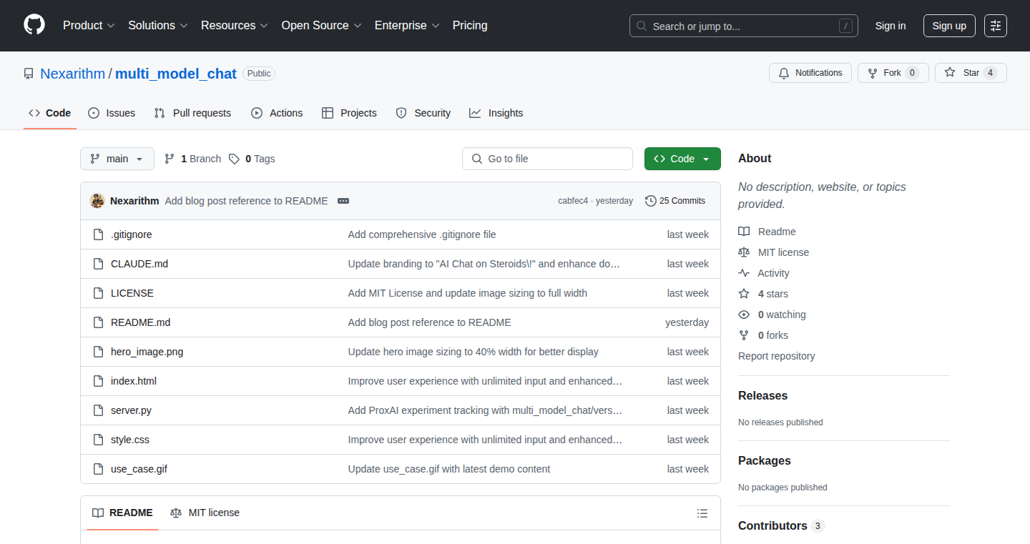Expand the Enterprise menu
Image resolution: width=1030 pixels, height=544 pixels.
pos(407,26)
